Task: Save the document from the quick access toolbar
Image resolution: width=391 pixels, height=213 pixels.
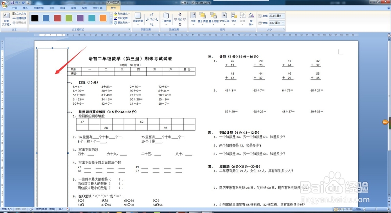Action: coord(12,2)
